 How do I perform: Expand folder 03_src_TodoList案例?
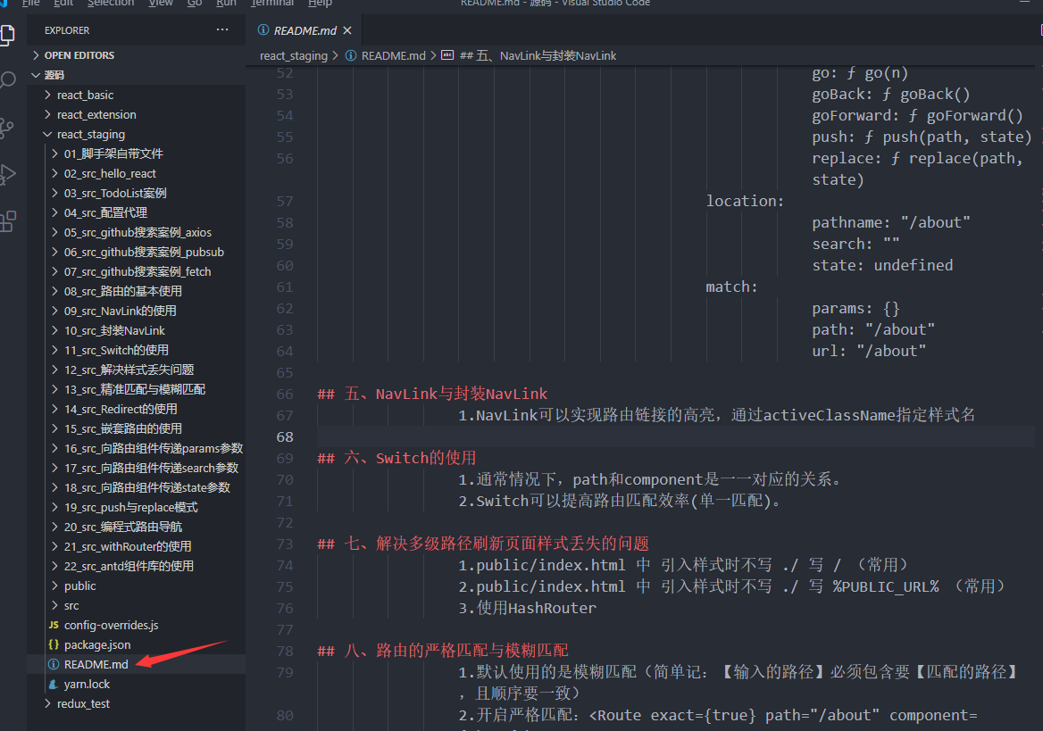click(x=54, y=193)
